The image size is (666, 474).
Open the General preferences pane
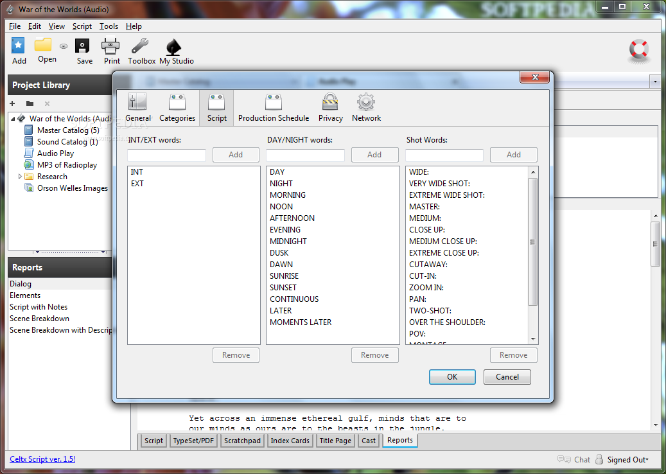(x=138, y=108)
